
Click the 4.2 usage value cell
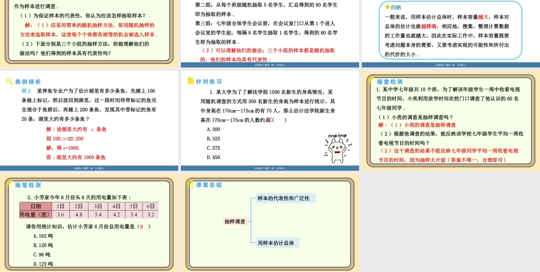(x=117, y=215)
